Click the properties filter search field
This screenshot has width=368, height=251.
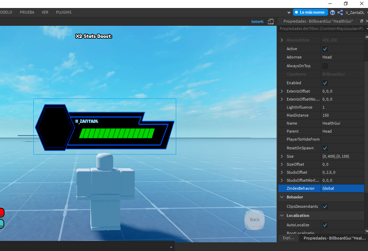click(321, 29)
